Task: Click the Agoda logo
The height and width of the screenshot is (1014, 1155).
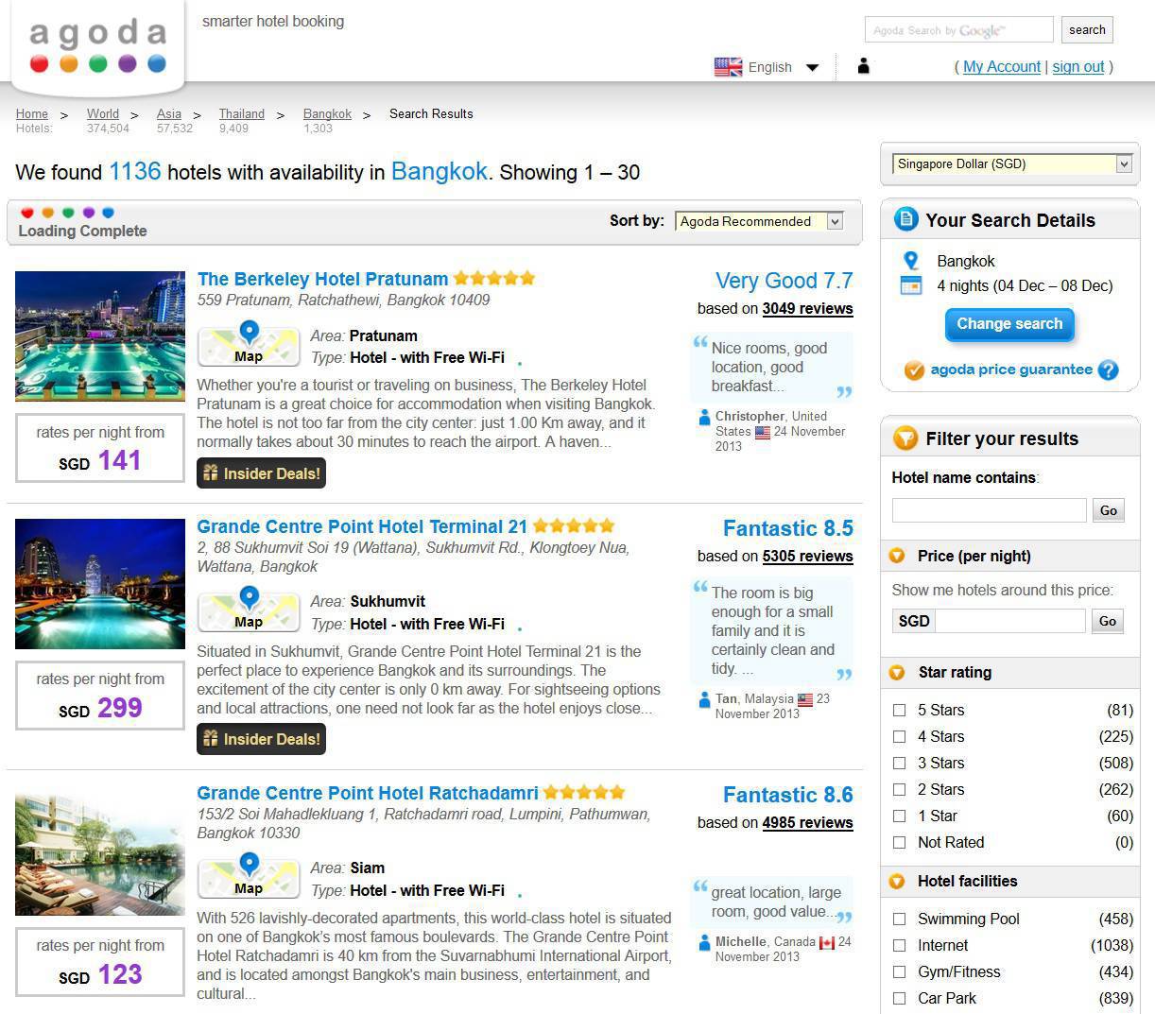Action: tap(98, 46)
